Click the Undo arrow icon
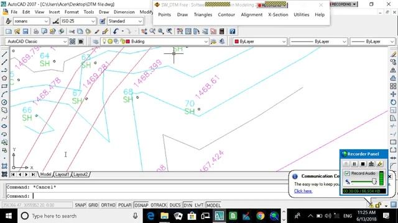Screen dimensions: 398x223 (116, 32)
